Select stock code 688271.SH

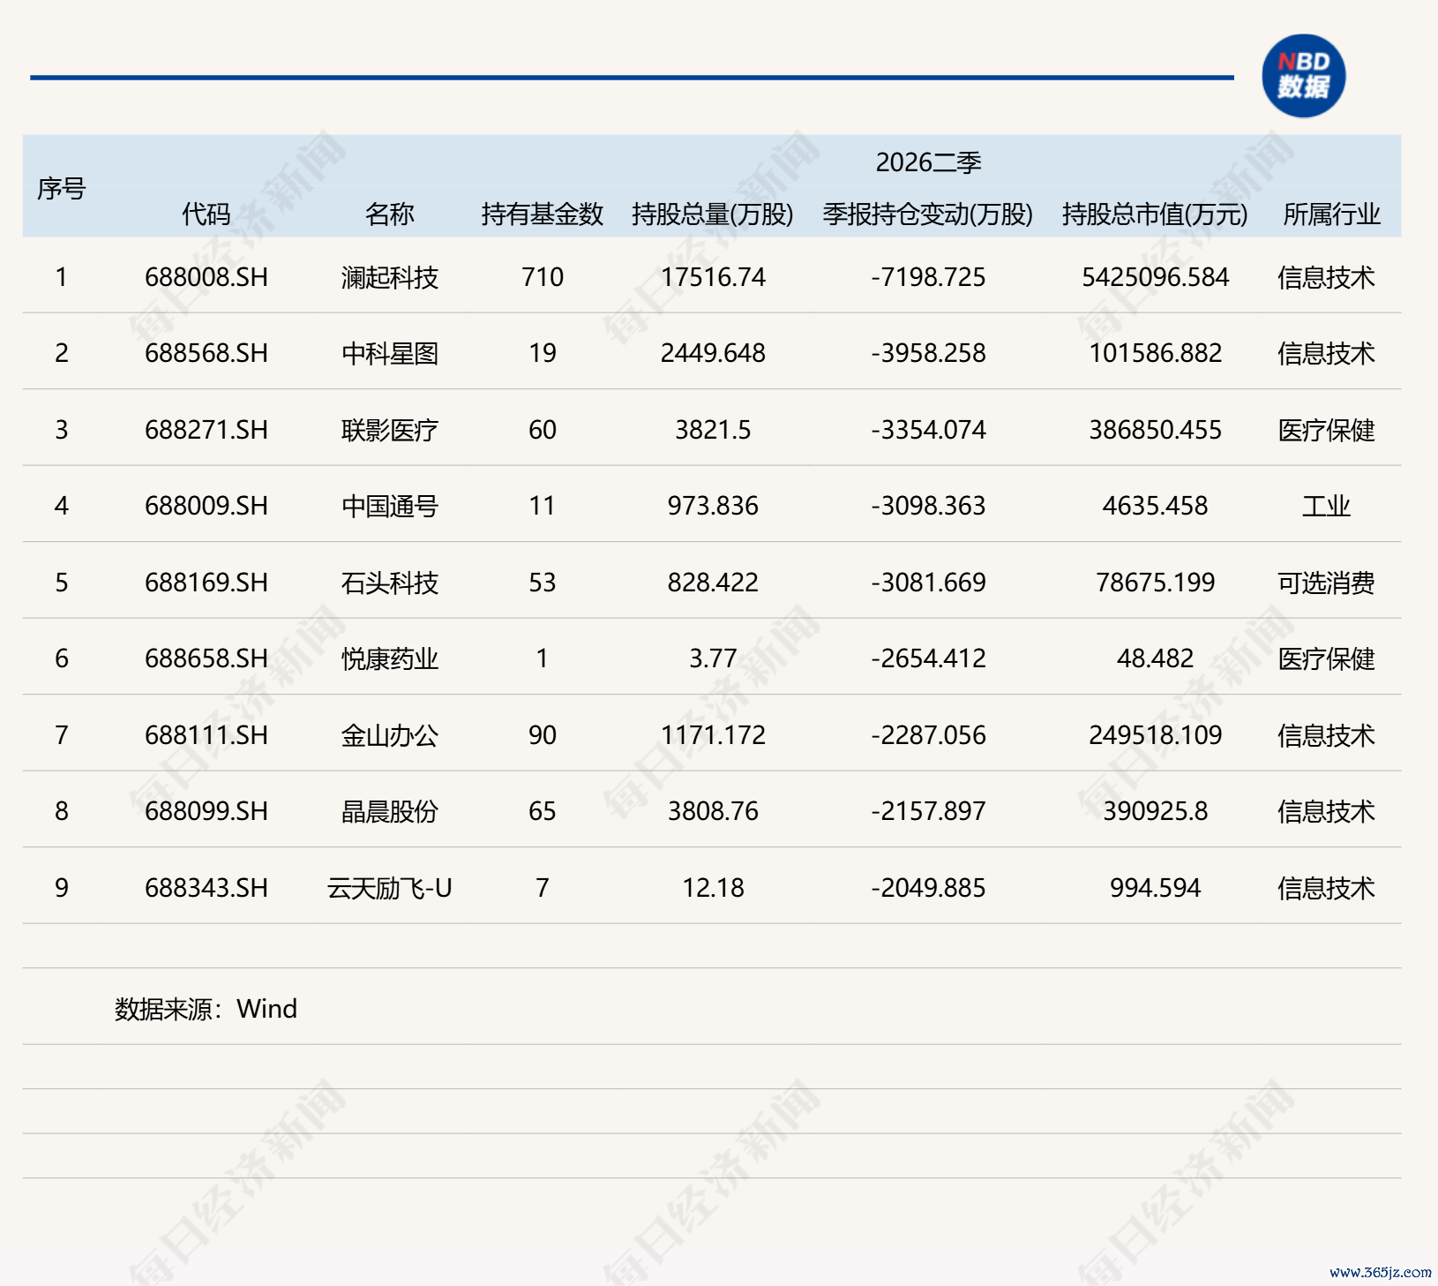[x=206, y=430]
